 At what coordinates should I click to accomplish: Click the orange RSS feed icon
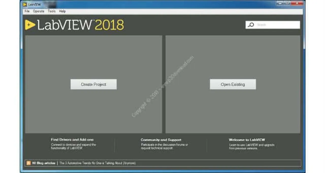tap(28, 163)
